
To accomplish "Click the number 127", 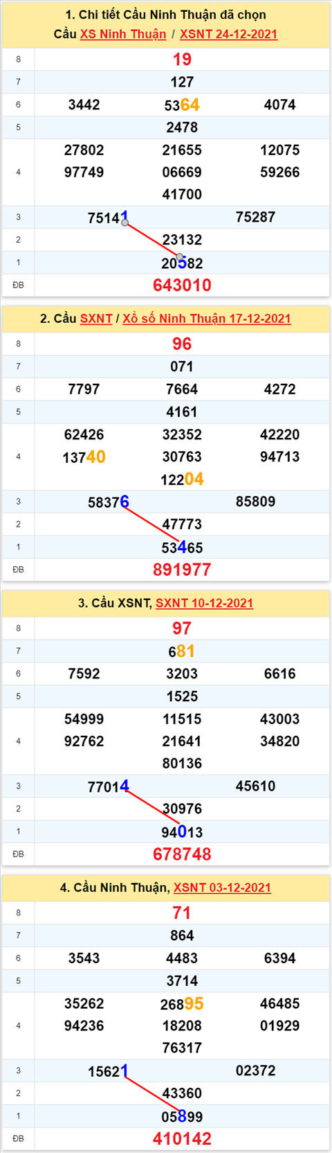I will [x=182, y=82].
